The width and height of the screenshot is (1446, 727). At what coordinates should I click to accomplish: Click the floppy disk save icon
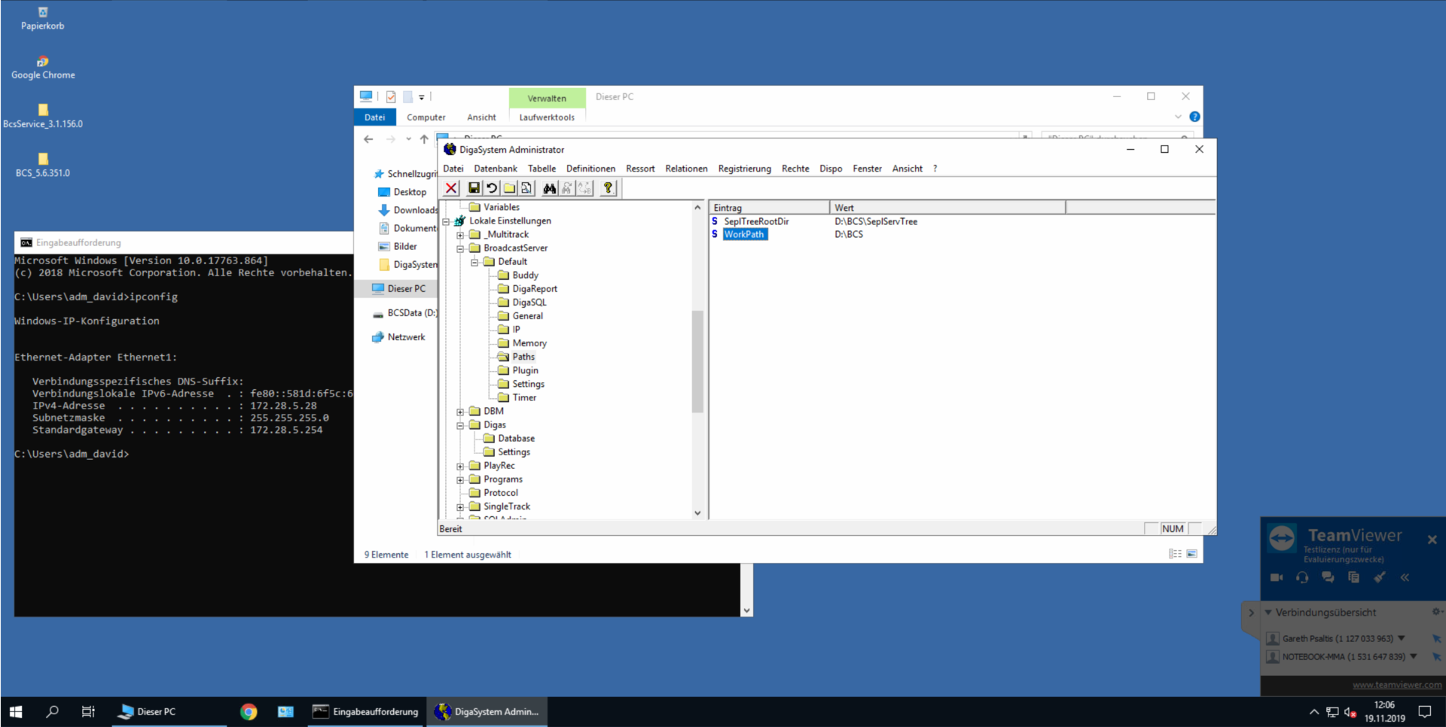474,188
